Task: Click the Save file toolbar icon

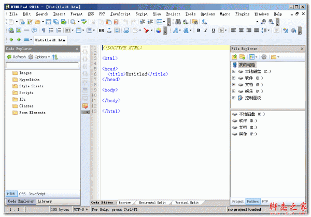Action: coord(48,22)
